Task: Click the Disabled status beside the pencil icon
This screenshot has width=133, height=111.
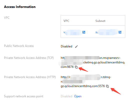Action: tap(66, 46)
